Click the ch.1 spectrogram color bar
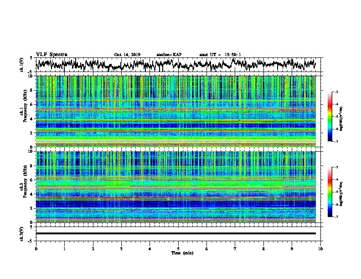This screenshot has height=279, width=361. coord(330,117)
